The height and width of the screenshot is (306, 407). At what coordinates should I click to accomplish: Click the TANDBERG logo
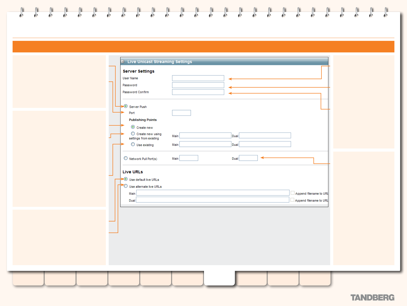372,298
